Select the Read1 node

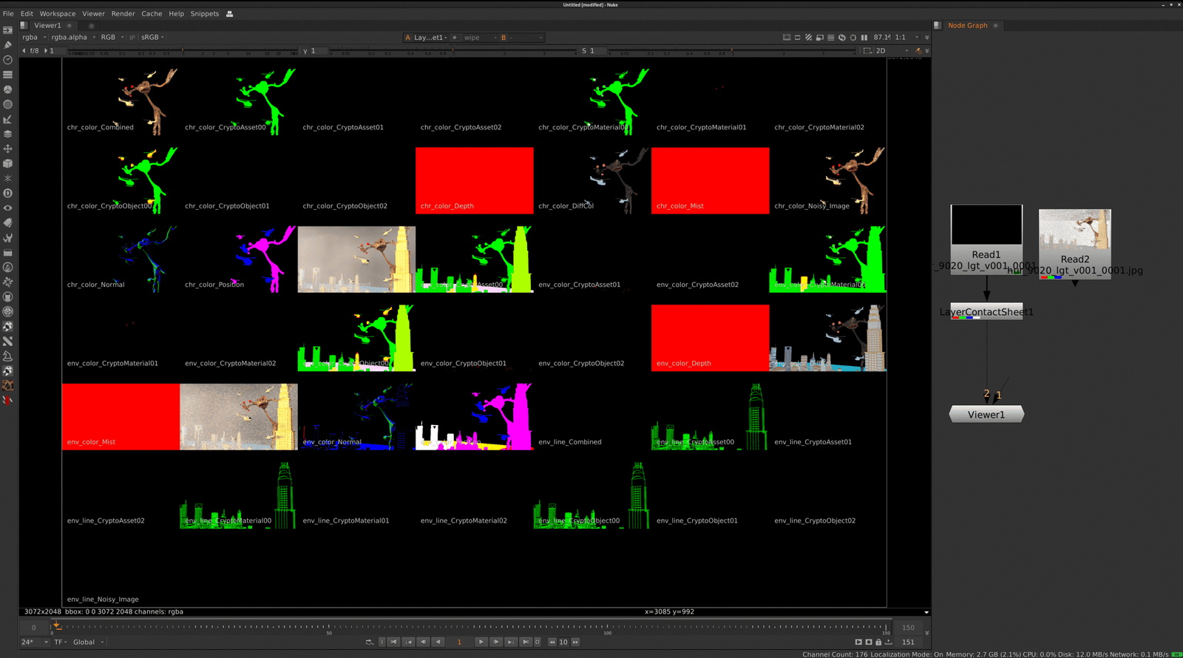click(986, 240)
